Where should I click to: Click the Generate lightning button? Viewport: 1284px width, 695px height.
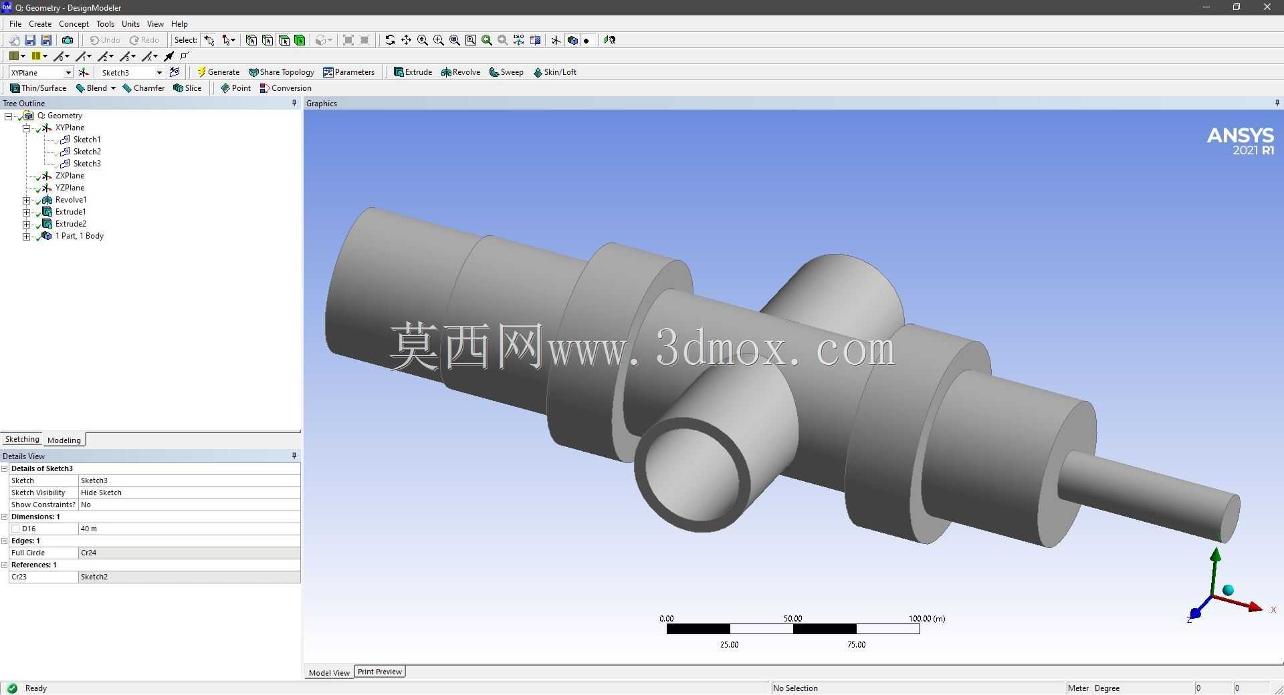pyautogui.click(x=218, y=72)
